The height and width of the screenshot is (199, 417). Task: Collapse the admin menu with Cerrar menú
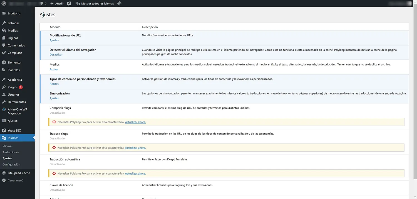15,180
